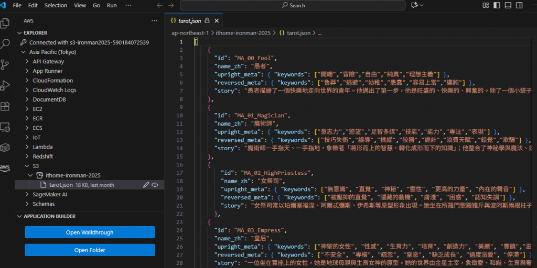Screen dimensions: 537x268
Task: Open the Edit menu
Action: click(33, 5)
